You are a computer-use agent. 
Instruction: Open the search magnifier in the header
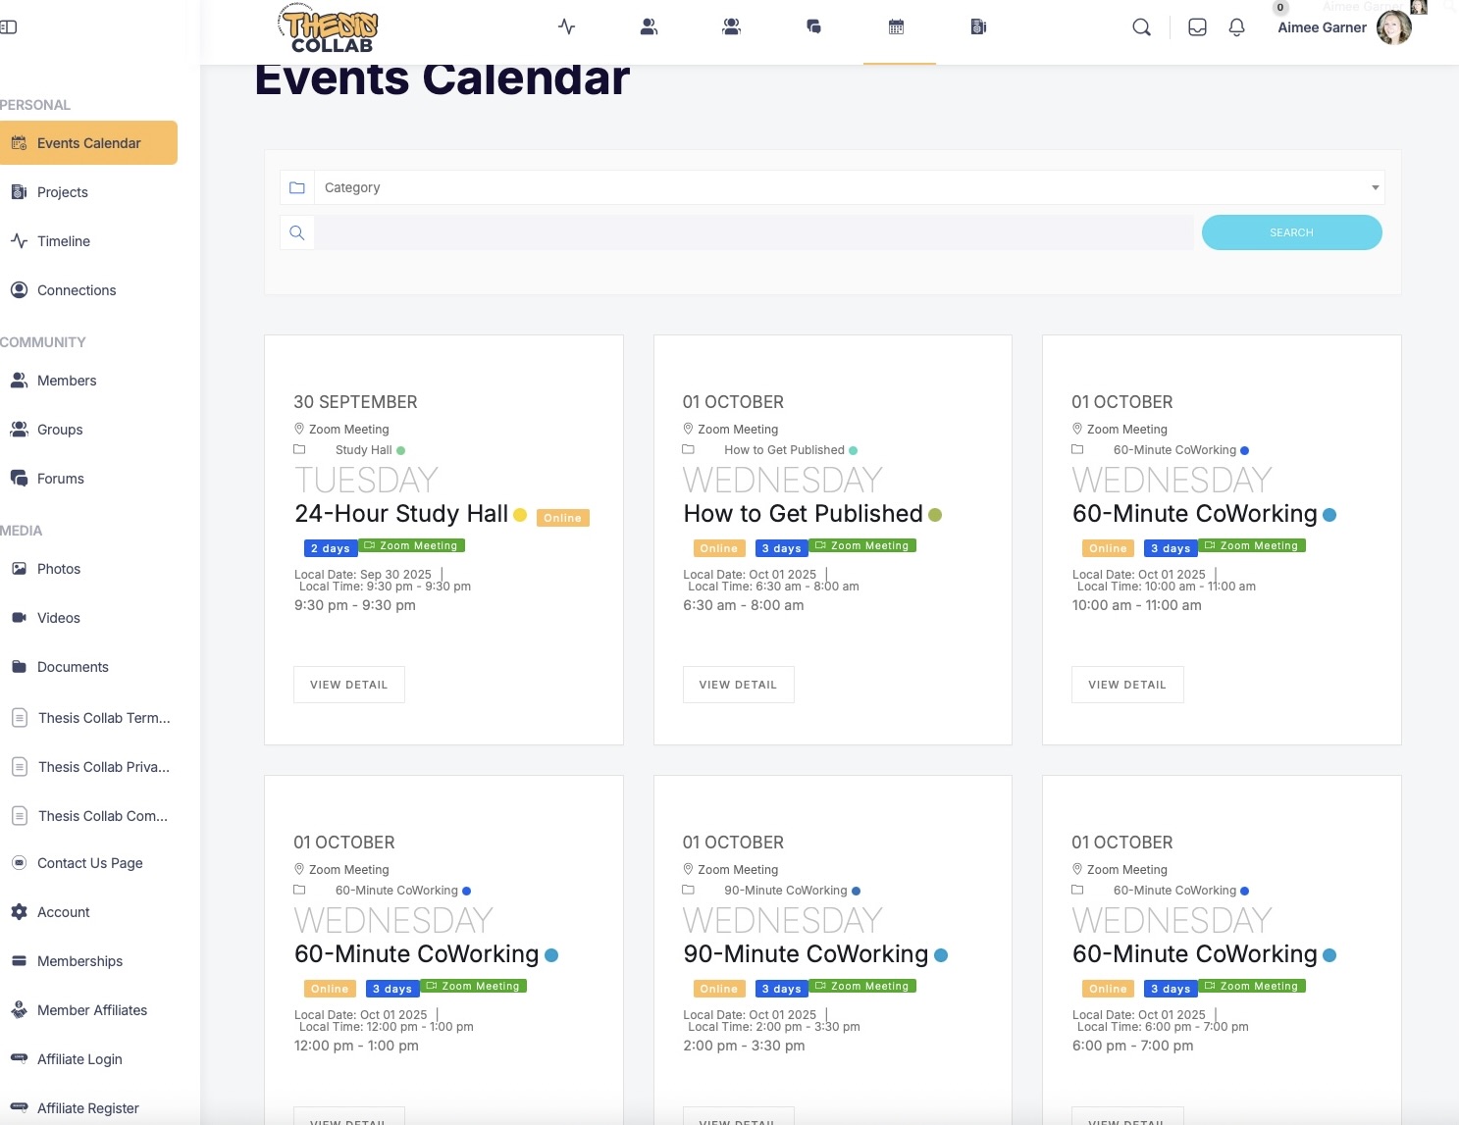[1141, 27]
